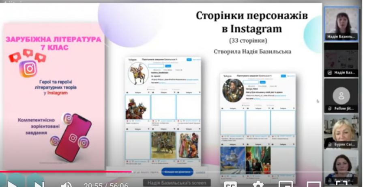Click the blue button in left mockup header
Image resolution: width=365 pixels, height=187 pixels.
tap(189, 60)
